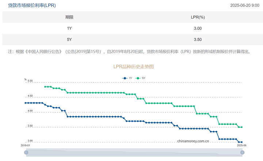This screenshot has height=161, width=263.
Task: Toggle the 5Y series legend item
Action: 140,78
